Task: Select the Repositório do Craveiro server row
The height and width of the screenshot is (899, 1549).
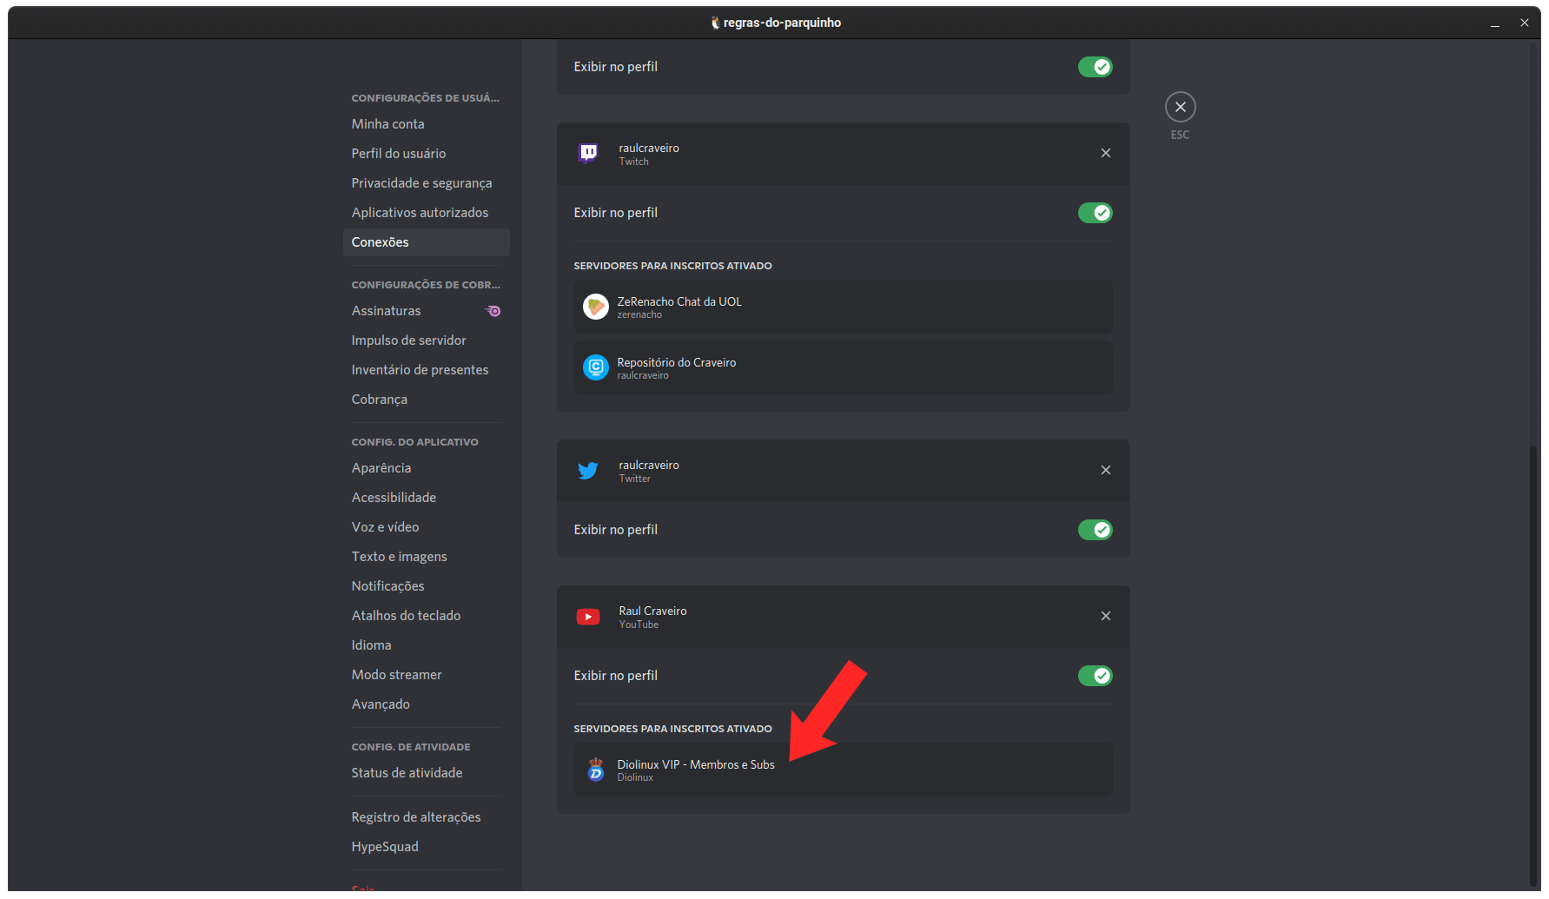Action: pos(843,367)
